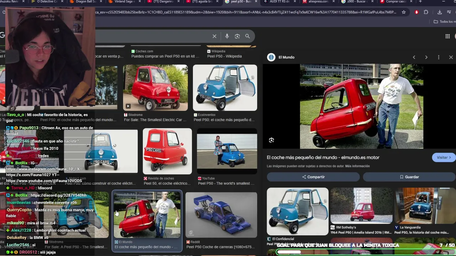456x256 pixels.
Task: Click the Compartir button
Action: (x=313, y=177)
